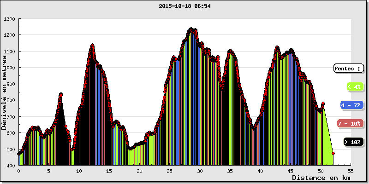Viewport: 369px width, 184px height.
Task: Click the 400 tick on the elevation axis
Action: (x=11, y=166)
